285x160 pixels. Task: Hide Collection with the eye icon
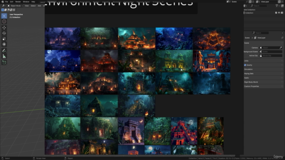[279, 13]
